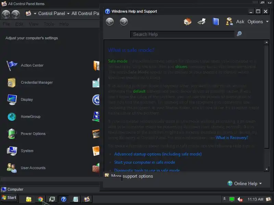Open Power Options battery icon
This screenshot has height=205, width=274.
pyautogui.click(x=12, y=134)
